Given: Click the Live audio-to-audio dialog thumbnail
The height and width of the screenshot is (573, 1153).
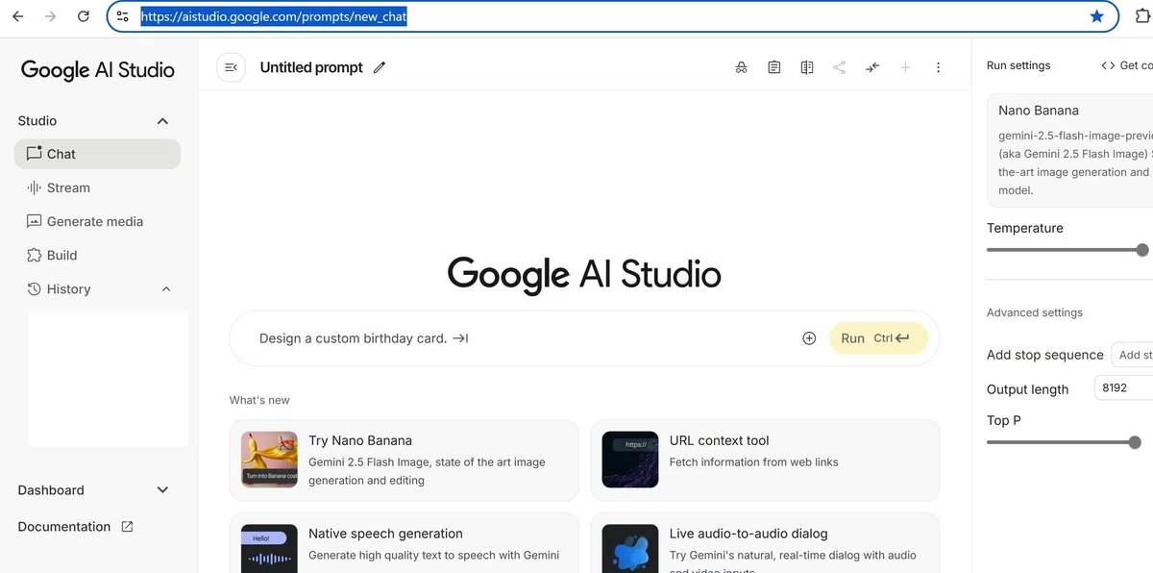Looking at the screenshot, I should coord(630,548).
